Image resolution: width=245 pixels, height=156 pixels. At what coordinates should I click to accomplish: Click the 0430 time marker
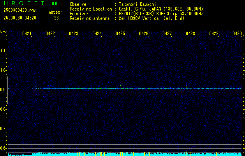[237, 34]
